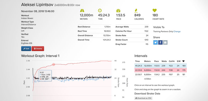The height and width of the screenshot is (101, 208).
Task: Click the Watts column header
Action: 164,61
